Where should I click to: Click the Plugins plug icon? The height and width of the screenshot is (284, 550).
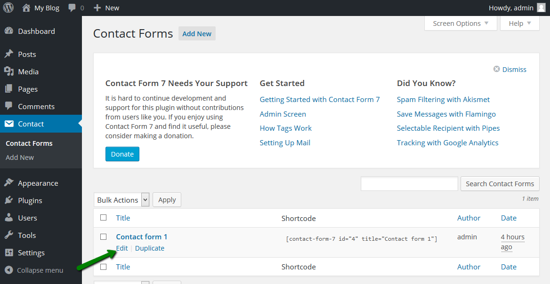click(x=9, y=200)
